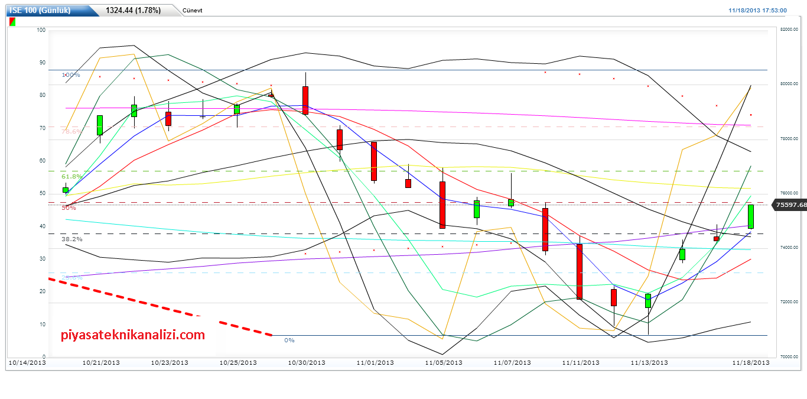
Task: Select the 0% Fibonacci base label
Action: coord(289,340)
